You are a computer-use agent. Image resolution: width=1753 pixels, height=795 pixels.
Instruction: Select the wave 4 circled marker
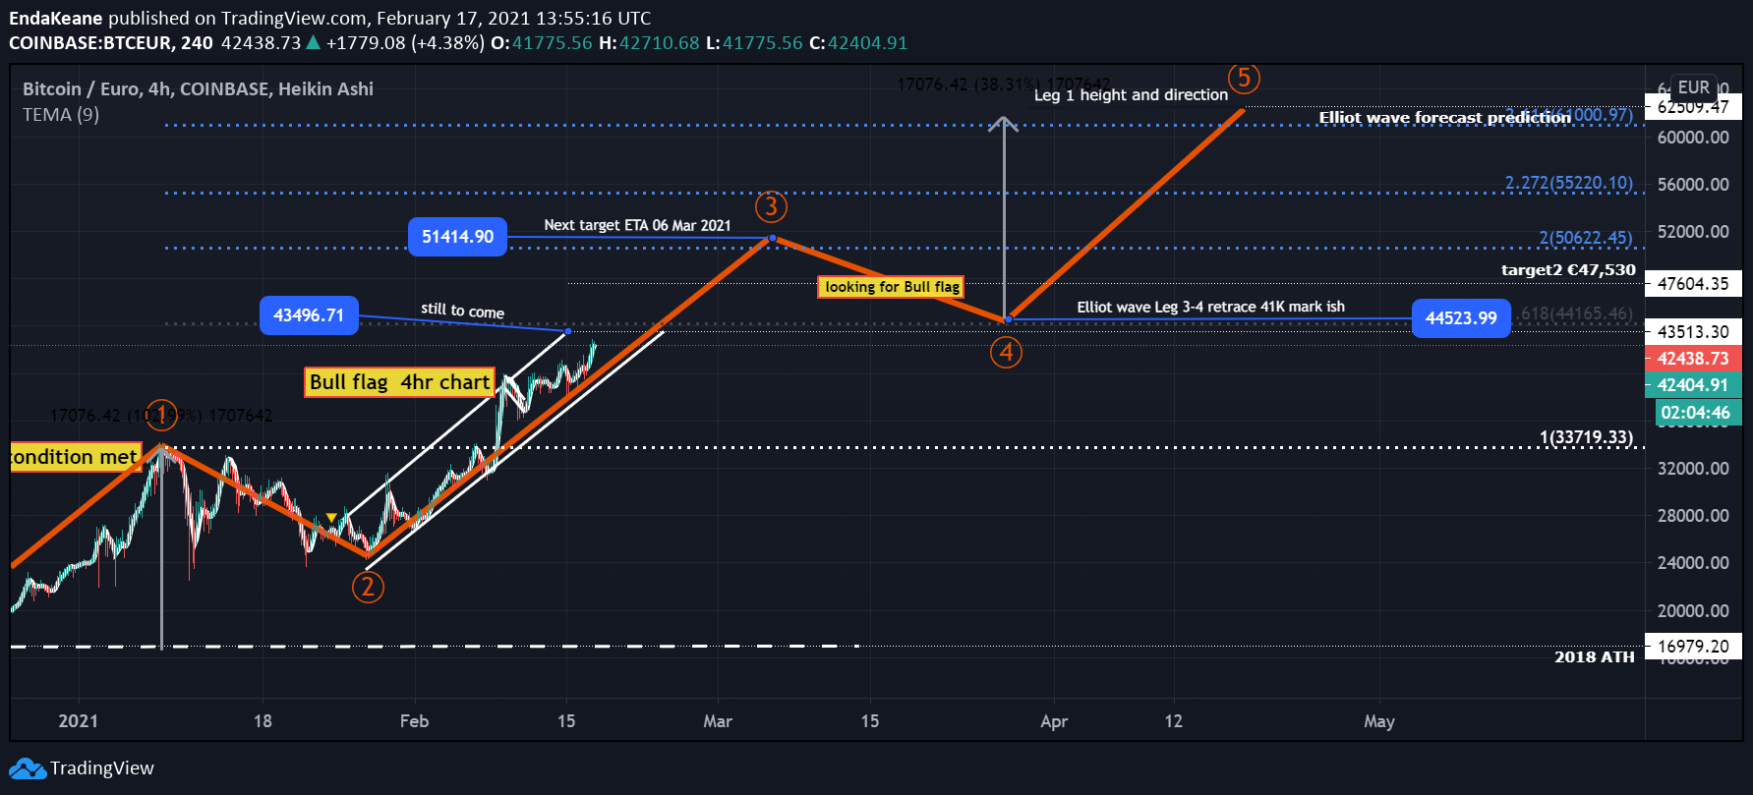(1006, 352)
